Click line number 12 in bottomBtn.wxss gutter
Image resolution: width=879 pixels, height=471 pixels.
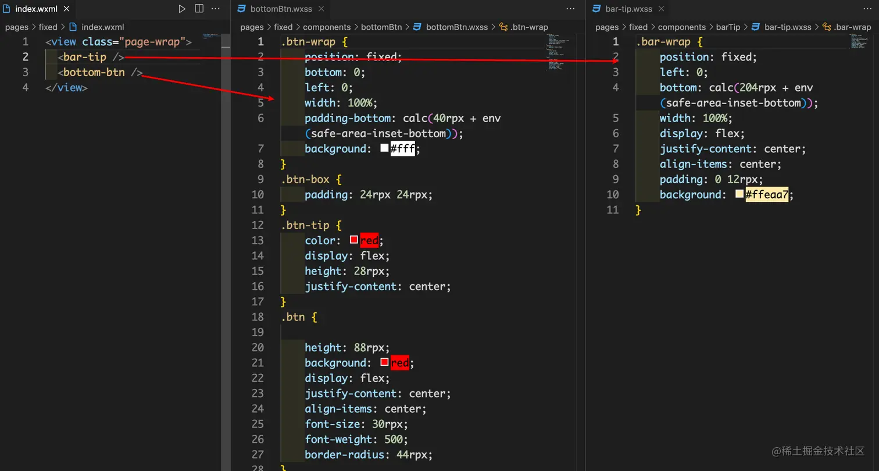[258, 225]
